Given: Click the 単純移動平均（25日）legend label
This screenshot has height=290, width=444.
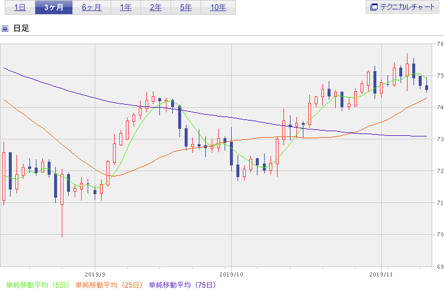Looking at the screenshot, I should pos(109,285).
